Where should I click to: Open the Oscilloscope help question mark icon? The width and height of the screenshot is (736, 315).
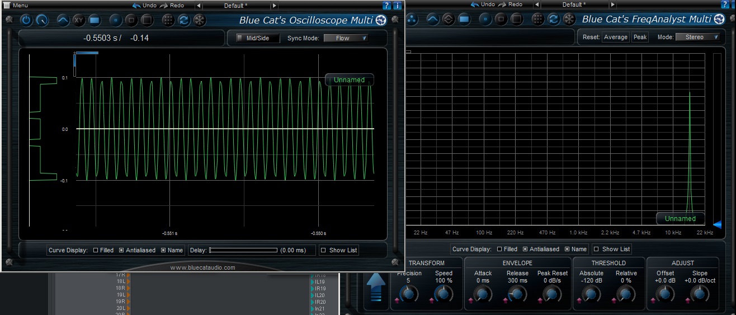(387, 6)
